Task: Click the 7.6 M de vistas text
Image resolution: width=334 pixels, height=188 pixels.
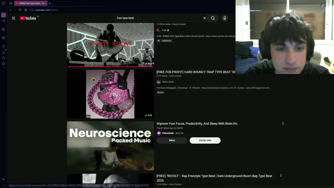Action: tap(164, 24)
